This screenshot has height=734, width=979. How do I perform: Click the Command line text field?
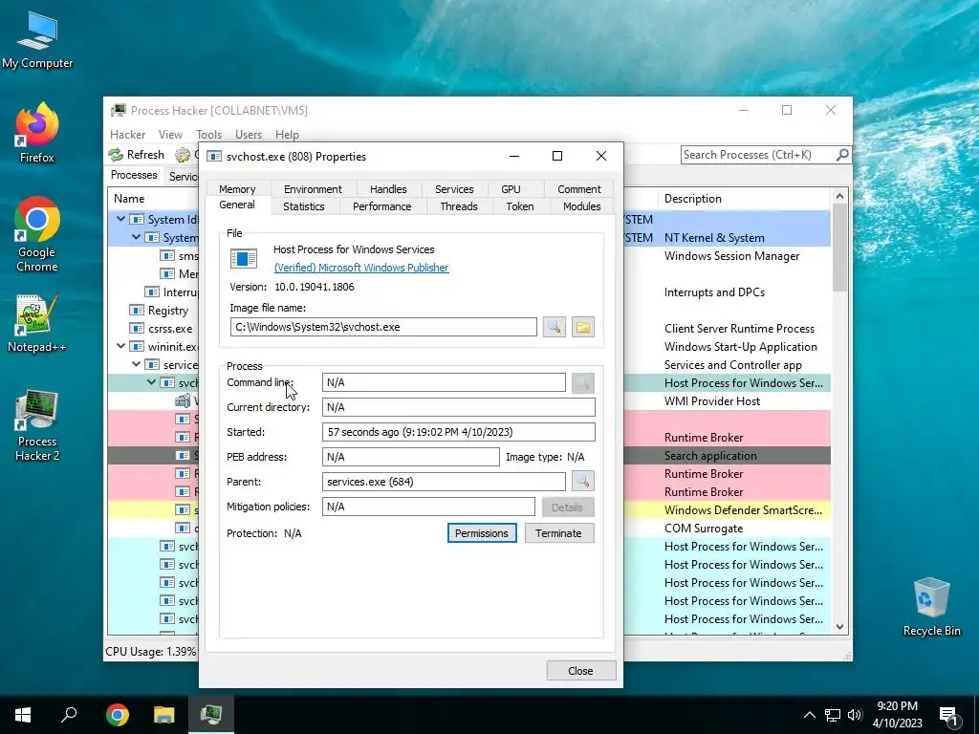(444, 382)
